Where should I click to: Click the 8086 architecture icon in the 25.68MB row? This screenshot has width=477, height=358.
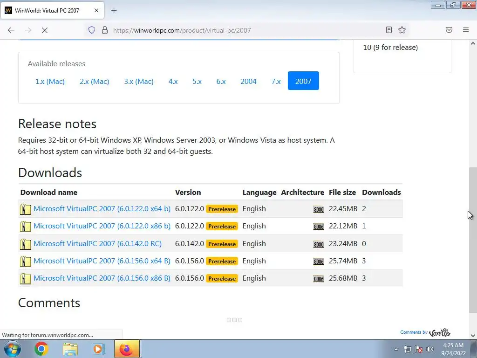(319, 279)
